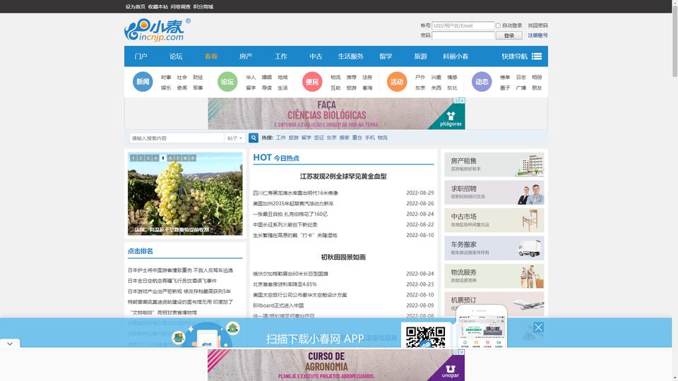Viewport: 678px width, 381px height.
Task: Click the 找回密码 link
Action: pyautogui.click(x=538, y=25)
